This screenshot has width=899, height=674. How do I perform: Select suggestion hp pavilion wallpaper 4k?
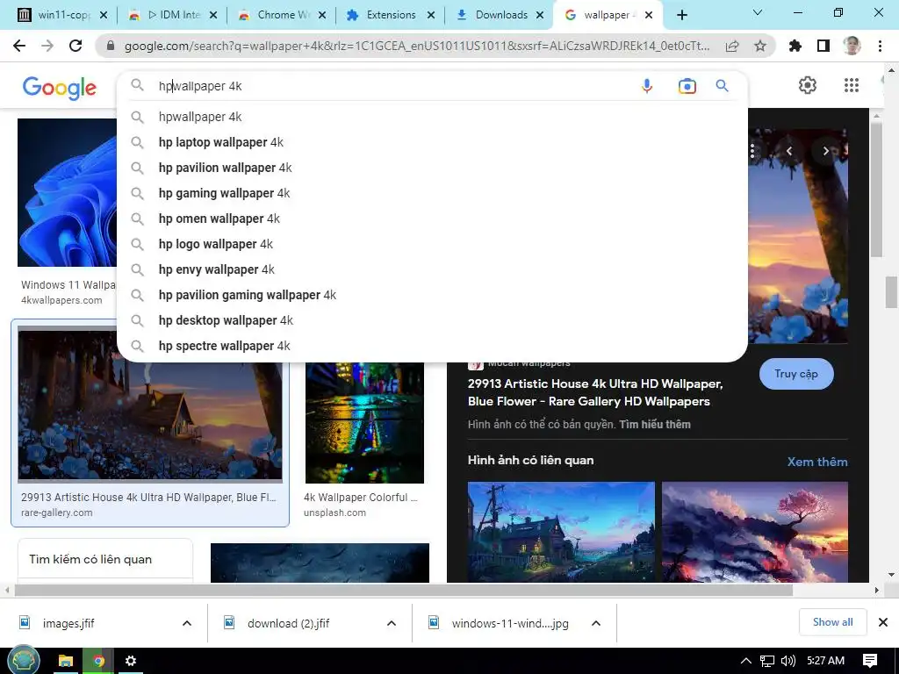[432, 168]
